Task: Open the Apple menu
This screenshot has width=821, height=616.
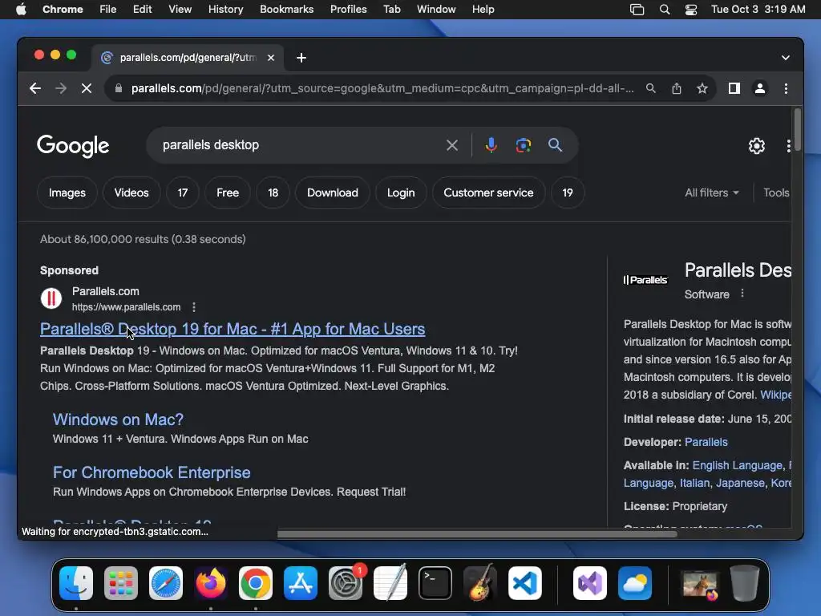Action: 21,10
